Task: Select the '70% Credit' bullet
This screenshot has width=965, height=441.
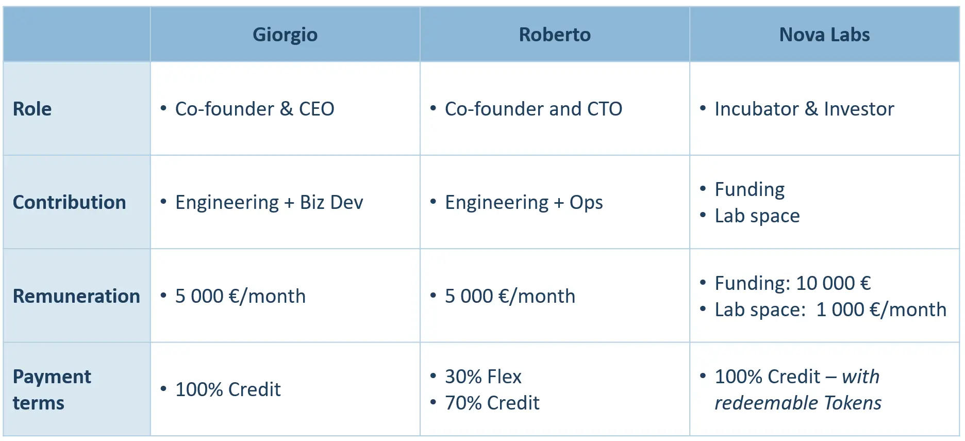Action: [x=492, y=403]
